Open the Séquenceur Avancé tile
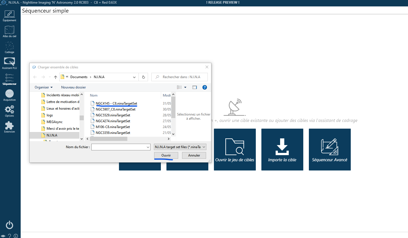Image resolution: width=408 pixels, height=238 pixels. coord(330,150)
